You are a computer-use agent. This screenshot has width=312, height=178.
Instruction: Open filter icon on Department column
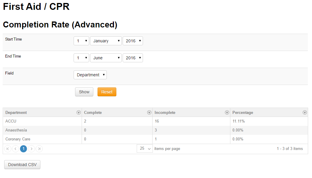pos(79,113)
